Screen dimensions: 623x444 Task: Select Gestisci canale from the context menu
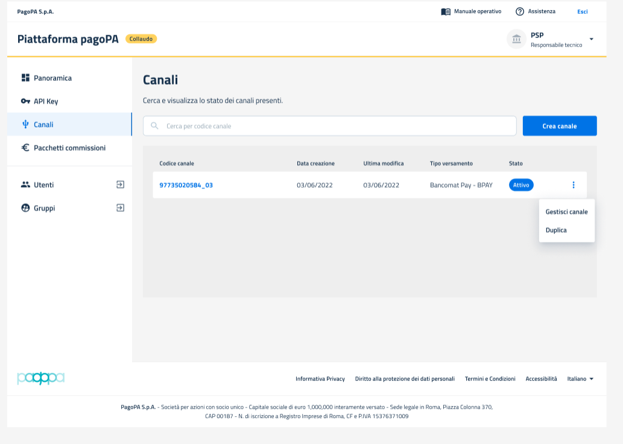pos(566,212)
